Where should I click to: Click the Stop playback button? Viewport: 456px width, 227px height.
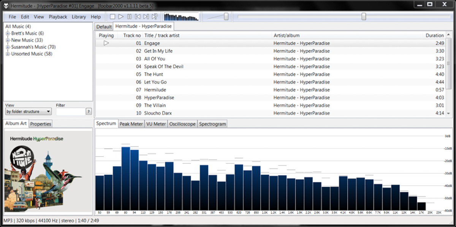tap(112, 17)
